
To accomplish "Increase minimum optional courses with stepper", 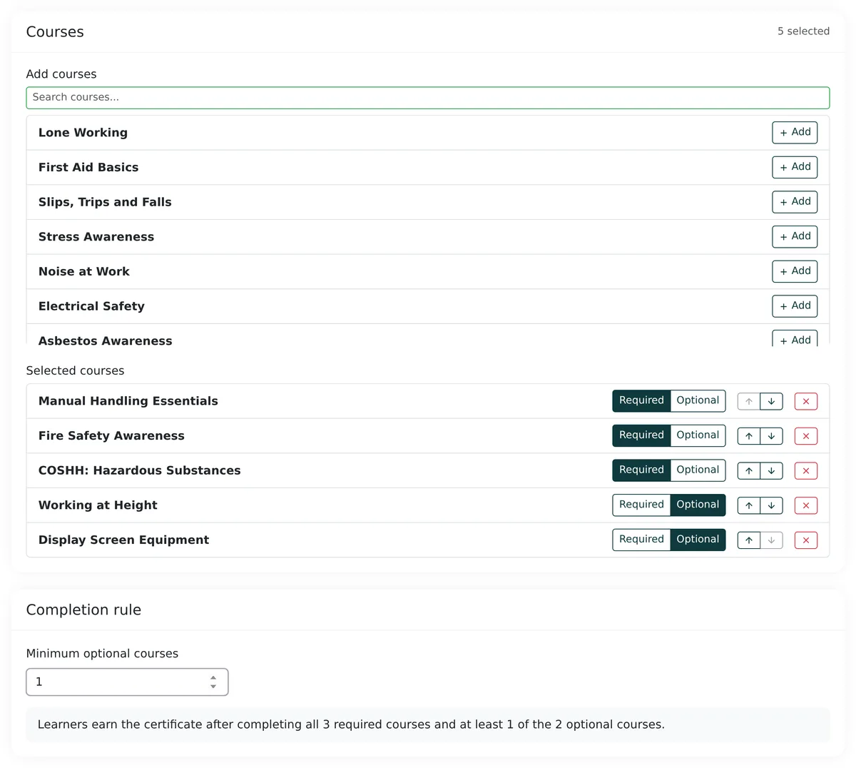I will coord(213,677).
